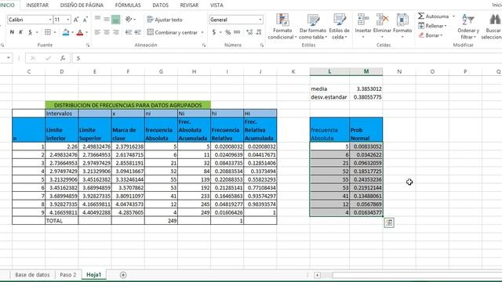
Task: Apply fill color bucket
Action: click(66, 32)
